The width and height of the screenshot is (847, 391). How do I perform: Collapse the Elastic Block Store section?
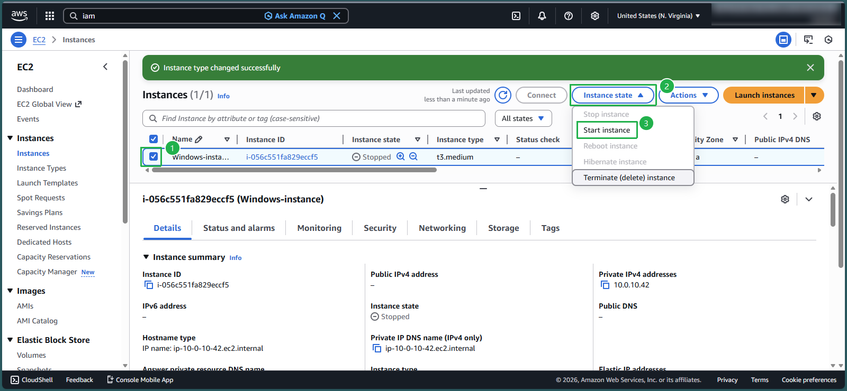click(10, 340)
